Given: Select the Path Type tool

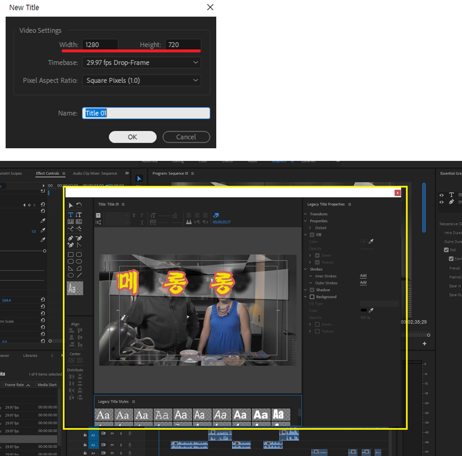Looking at the screenshot, I should tap(71, 229).
